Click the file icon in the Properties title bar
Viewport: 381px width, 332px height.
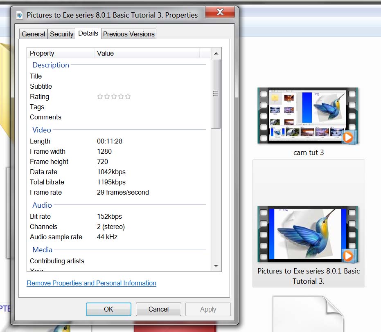point(20,15)
